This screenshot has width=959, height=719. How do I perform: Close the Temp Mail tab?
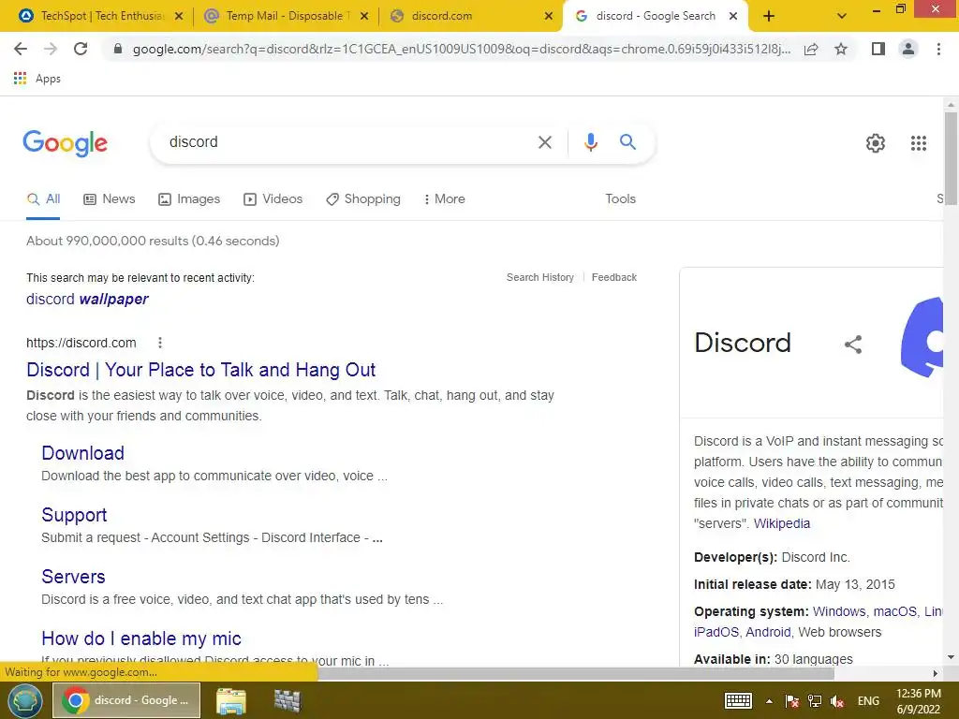coord(364,16)
